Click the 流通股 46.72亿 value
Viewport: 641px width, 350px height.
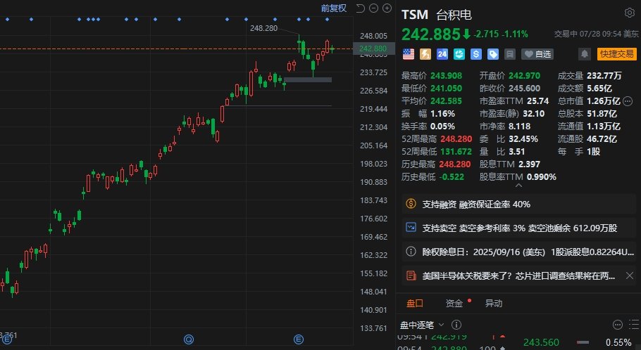[602, 138]
